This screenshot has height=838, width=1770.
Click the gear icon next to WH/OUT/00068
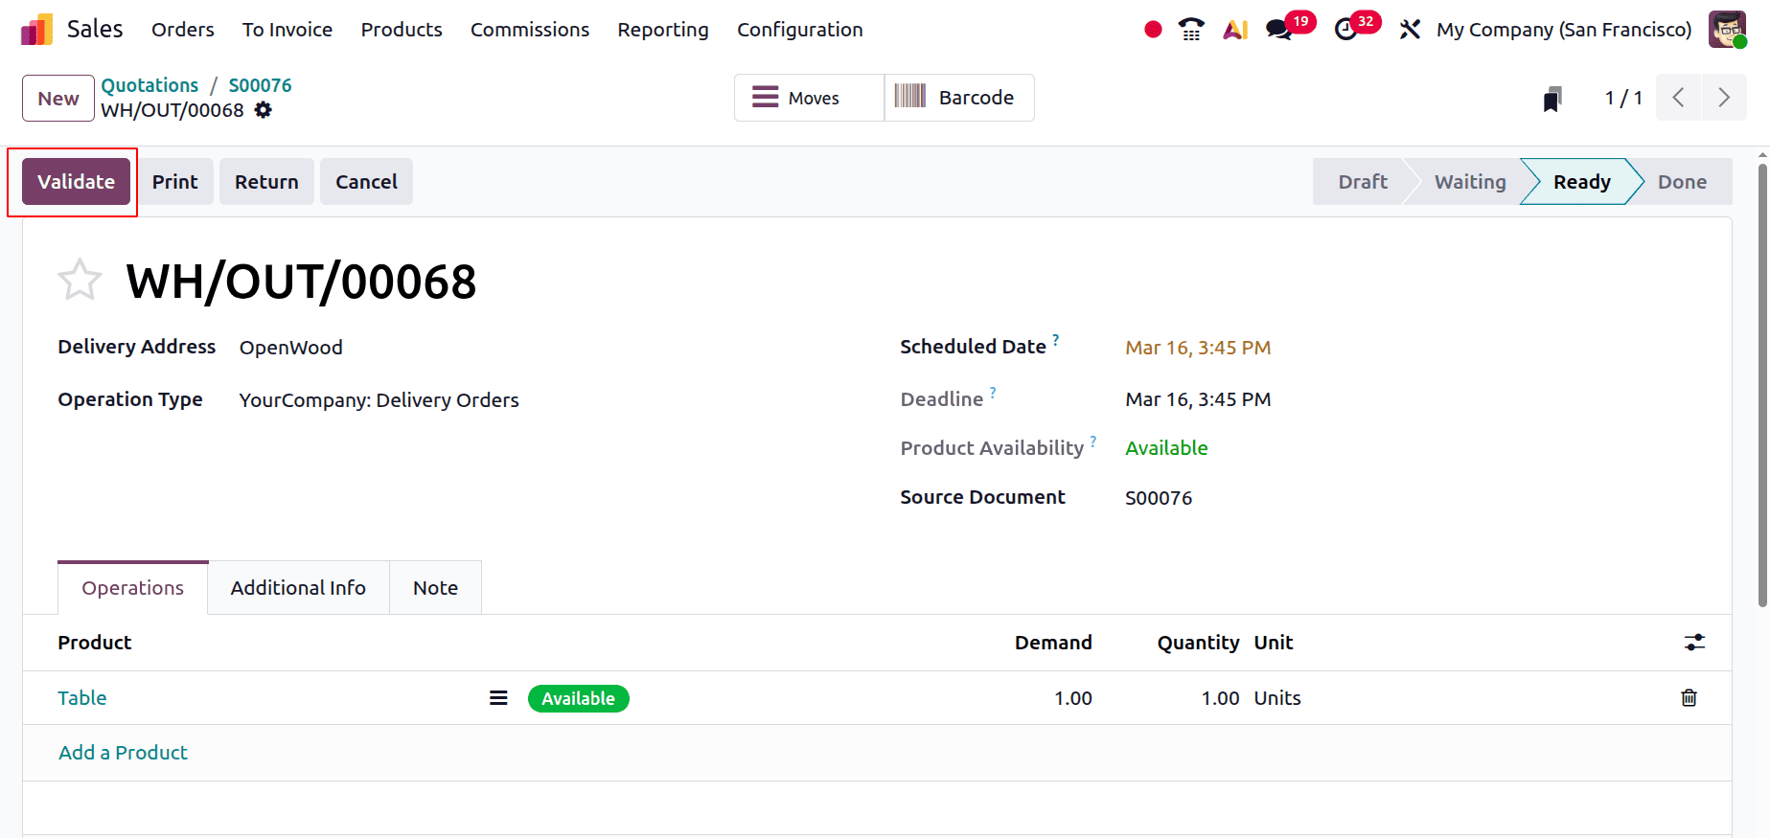[264, 110]
